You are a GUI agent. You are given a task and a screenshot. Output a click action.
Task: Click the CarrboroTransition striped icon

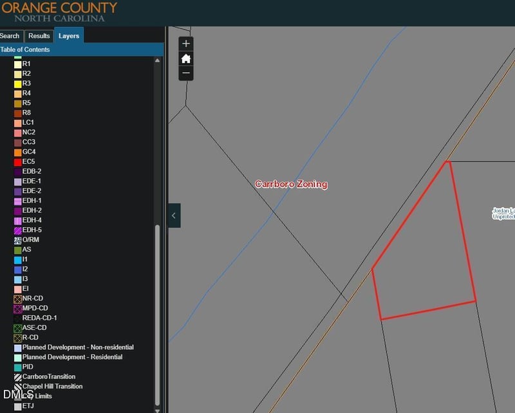coord(18,377)
